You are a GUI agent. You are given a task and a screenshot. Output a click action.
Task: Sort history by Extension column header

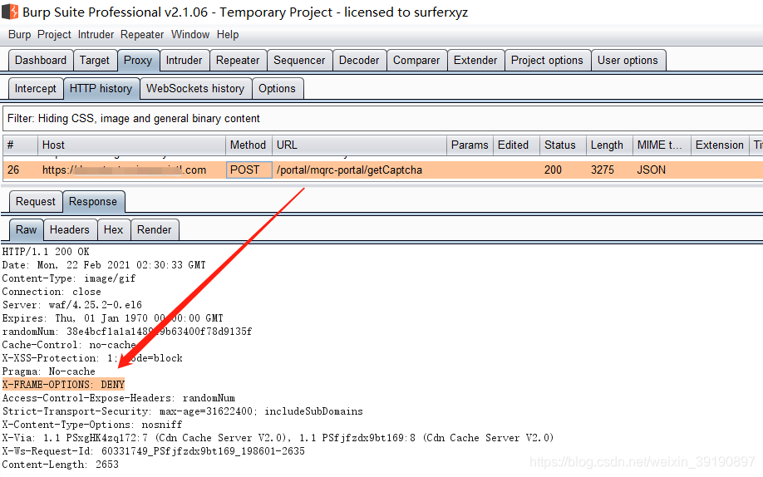(720, 145)
